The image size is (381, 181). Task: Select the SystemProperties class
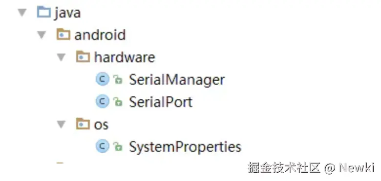(x=185, y=147)
